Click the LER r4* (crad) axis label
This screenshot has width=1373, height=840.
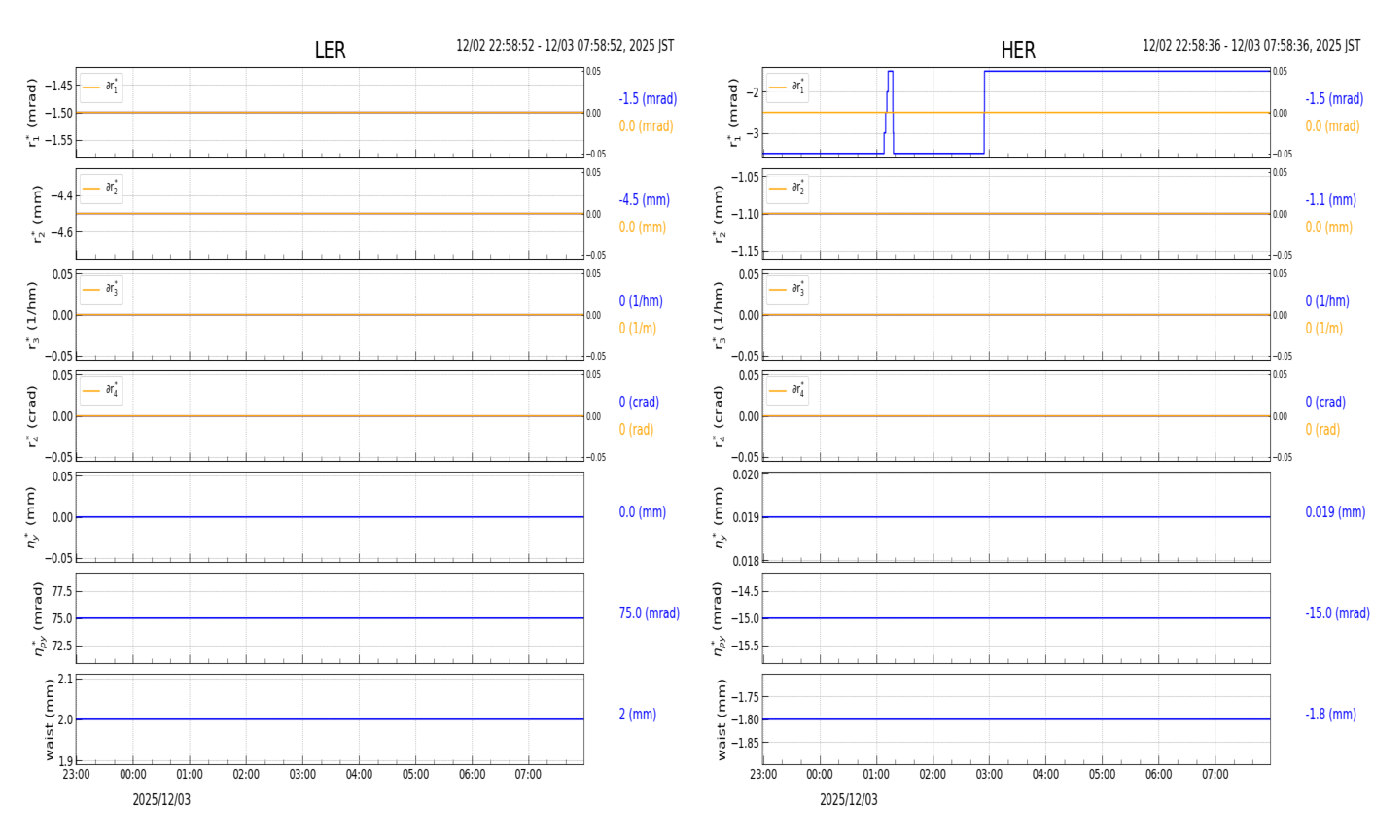[x=32, y=416]
